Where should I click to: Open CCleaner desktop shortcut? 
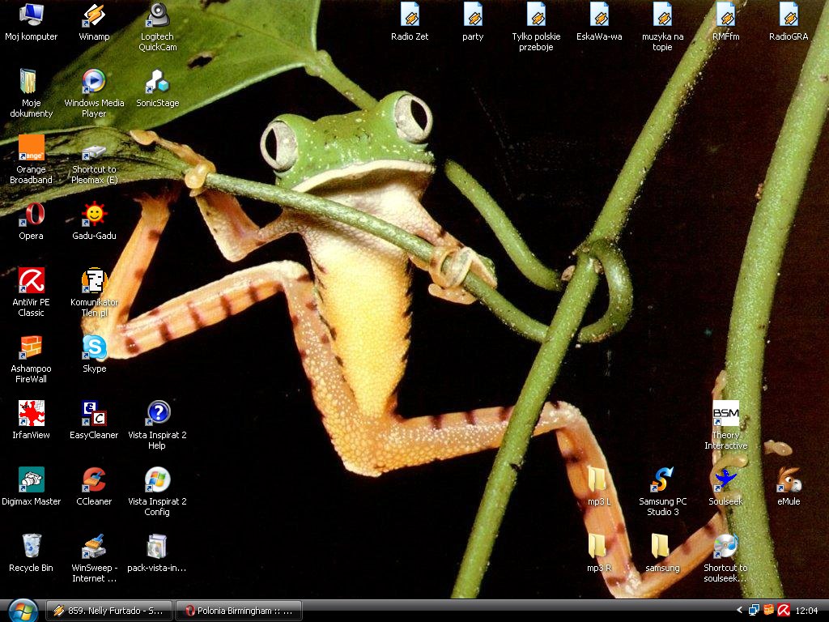pos(94,481)
